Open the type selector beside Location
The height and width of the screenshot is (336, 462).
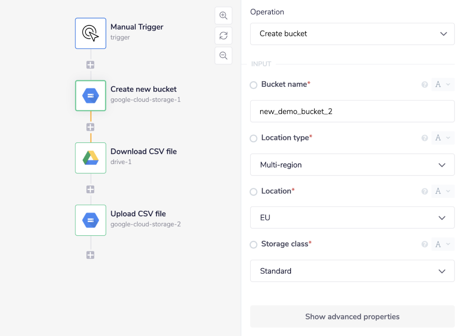(443, 191)
